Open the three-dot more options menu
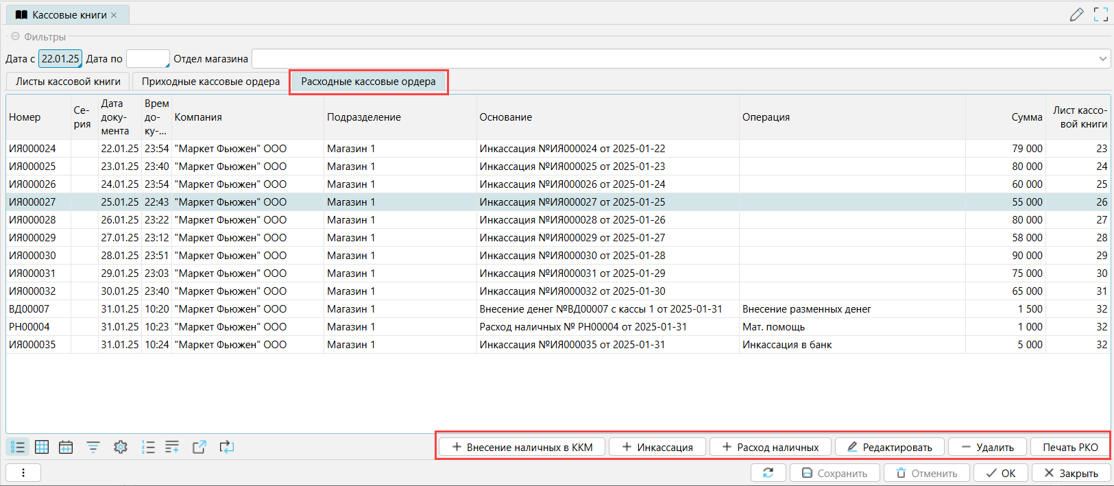 pyautogui.click(x=23, y=473)
